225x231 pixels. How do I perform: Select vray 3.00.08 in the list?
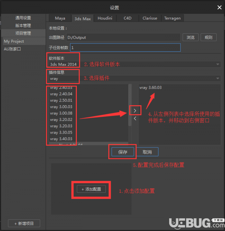[x=88, y=113]
